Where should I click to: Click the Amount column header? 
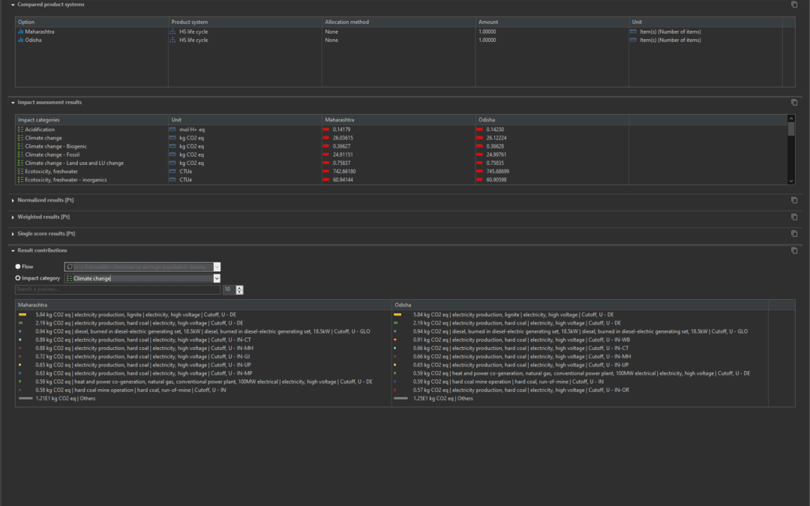pyautogui.click(x=552, y=22)
